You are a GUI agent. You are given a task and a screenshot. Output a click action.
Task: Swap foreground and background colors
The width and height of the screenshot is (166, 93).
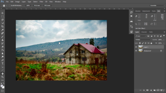(x=3, y=83)
